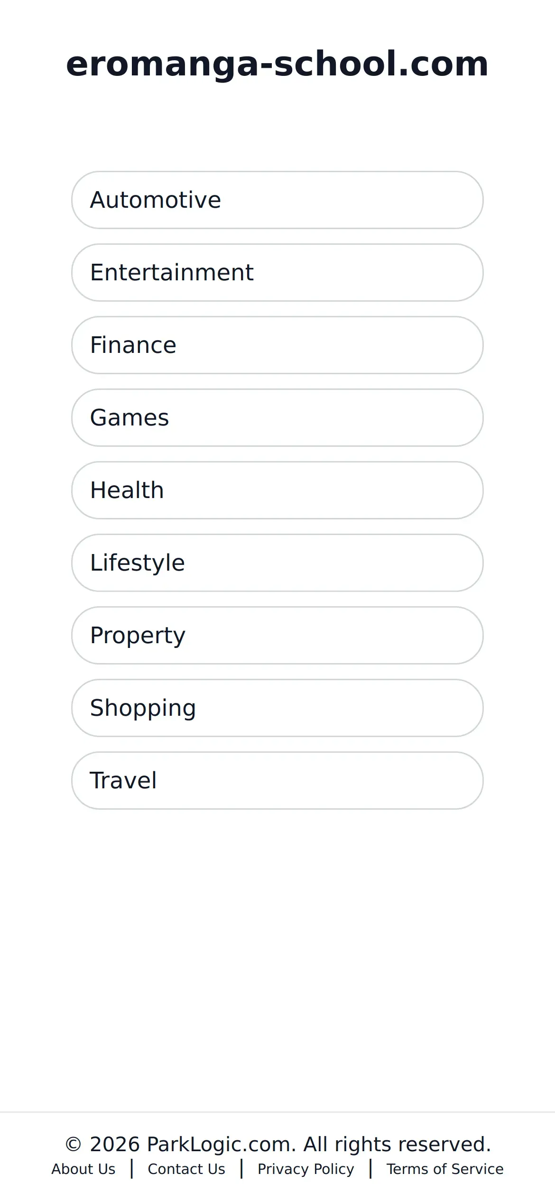Viewport: 555px width, 1201px height.
Task: Browse the Lifestyle category
Action: pos(277,563)
